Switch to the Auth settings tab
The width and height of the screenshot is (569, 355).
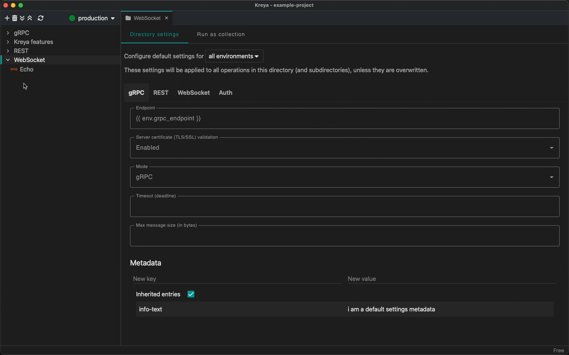(x=225, y=93)
